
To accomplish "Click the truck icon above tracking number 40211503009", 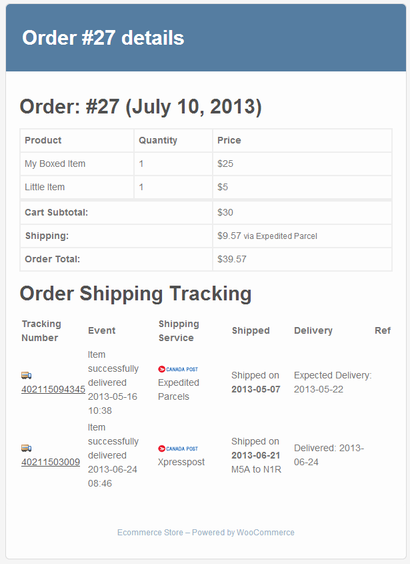I will point(26,448).
